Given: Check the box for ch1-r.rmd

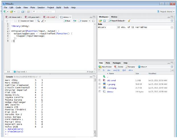Looking at the screenshot, I should pos(100,80).
